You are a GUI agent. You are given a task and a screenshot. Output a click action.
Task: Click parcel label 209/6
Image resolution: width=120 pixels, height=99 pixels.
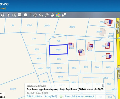point(99,32)
